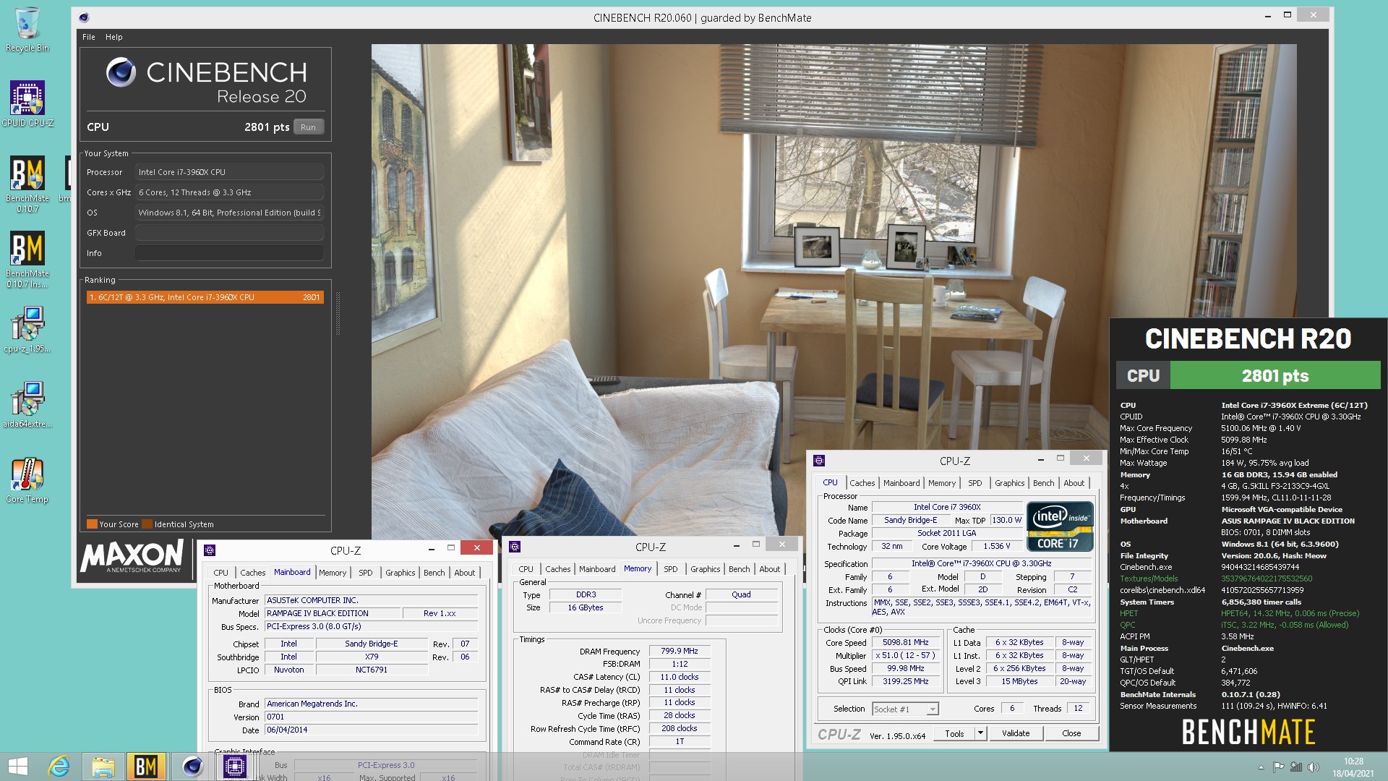Open BenchMate 0.10.7 Installer desktop icon
The image size is (1388, 781).
point(27,259)
